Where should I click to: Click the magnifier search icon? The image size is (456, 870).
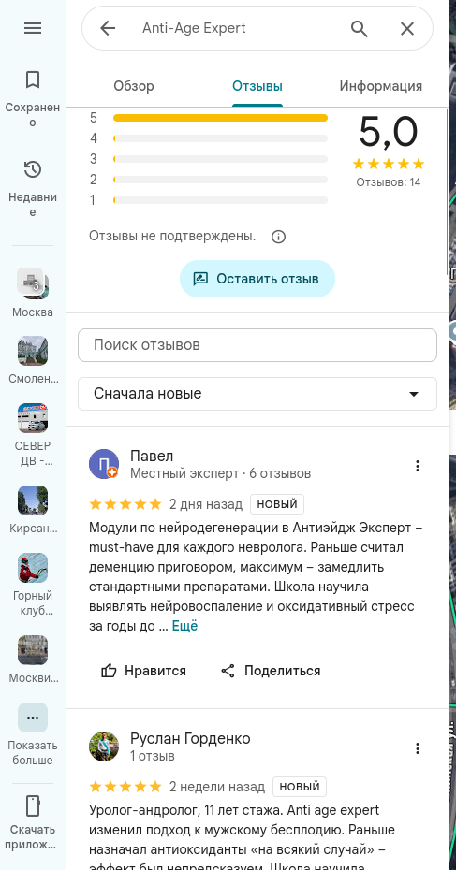pyautogui.click(x=360, y=28)
